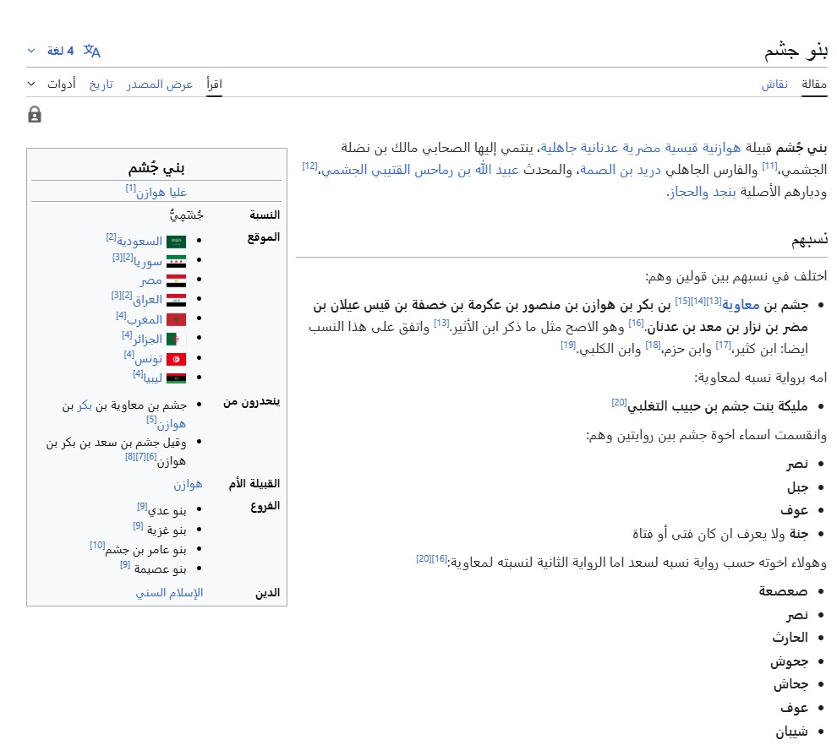Image resolution: width=837 pixels, height=745 pixels.
Task: Follow the بنجد والحجاز link
Action: tap(703, 192)
